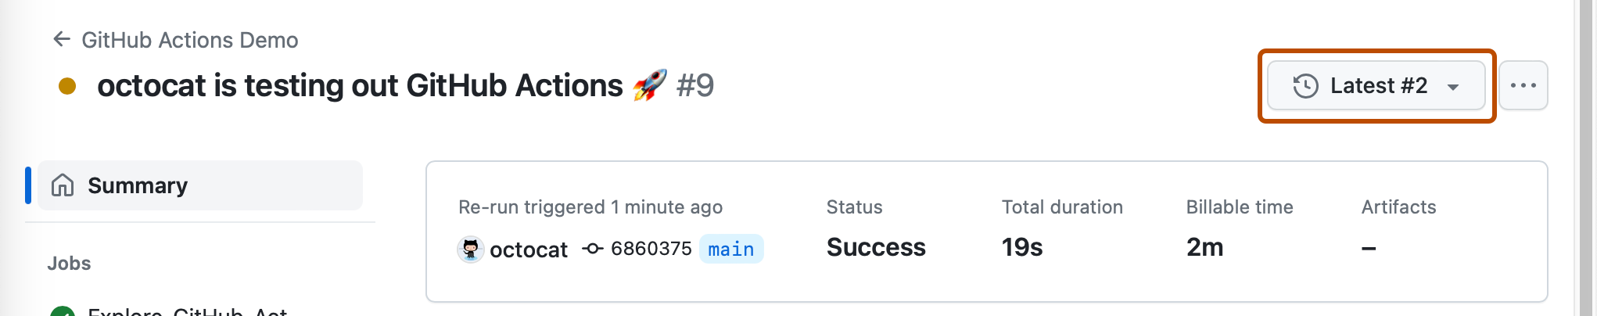Screen dimensions: 1597x316
Task: Click the Jobs section heading
Action: (69, 264)
